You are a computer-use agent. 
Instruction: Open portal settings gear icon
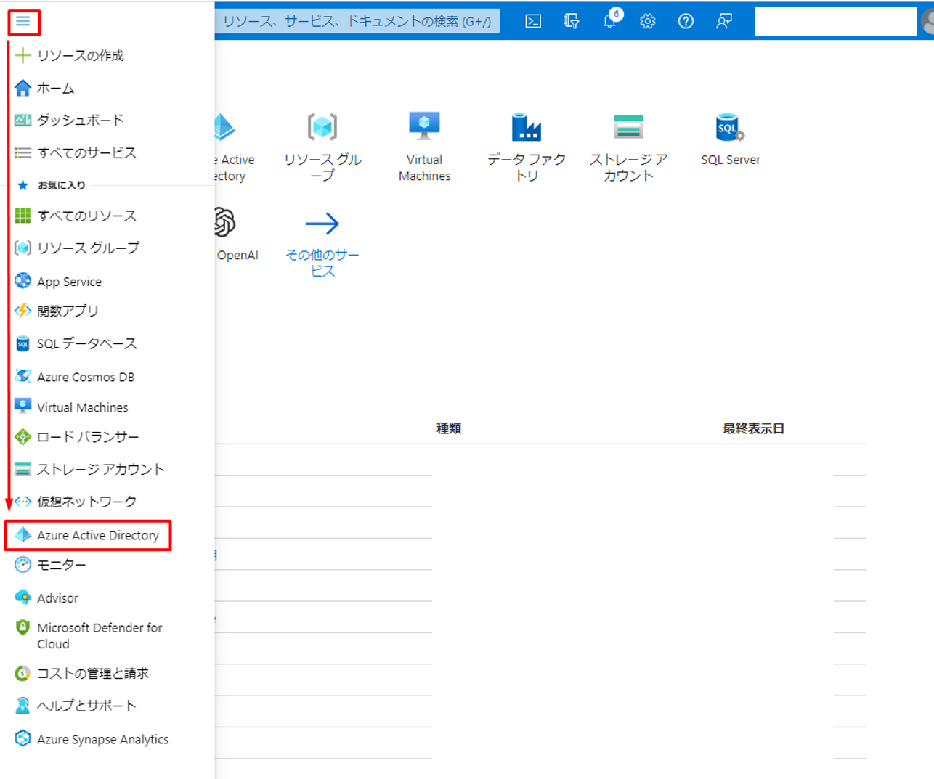(x=647, y=21)
